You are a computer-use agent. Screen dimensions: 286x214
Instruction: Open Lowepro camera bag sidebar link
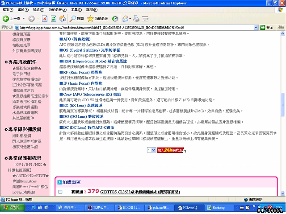(x=24, y=192)
